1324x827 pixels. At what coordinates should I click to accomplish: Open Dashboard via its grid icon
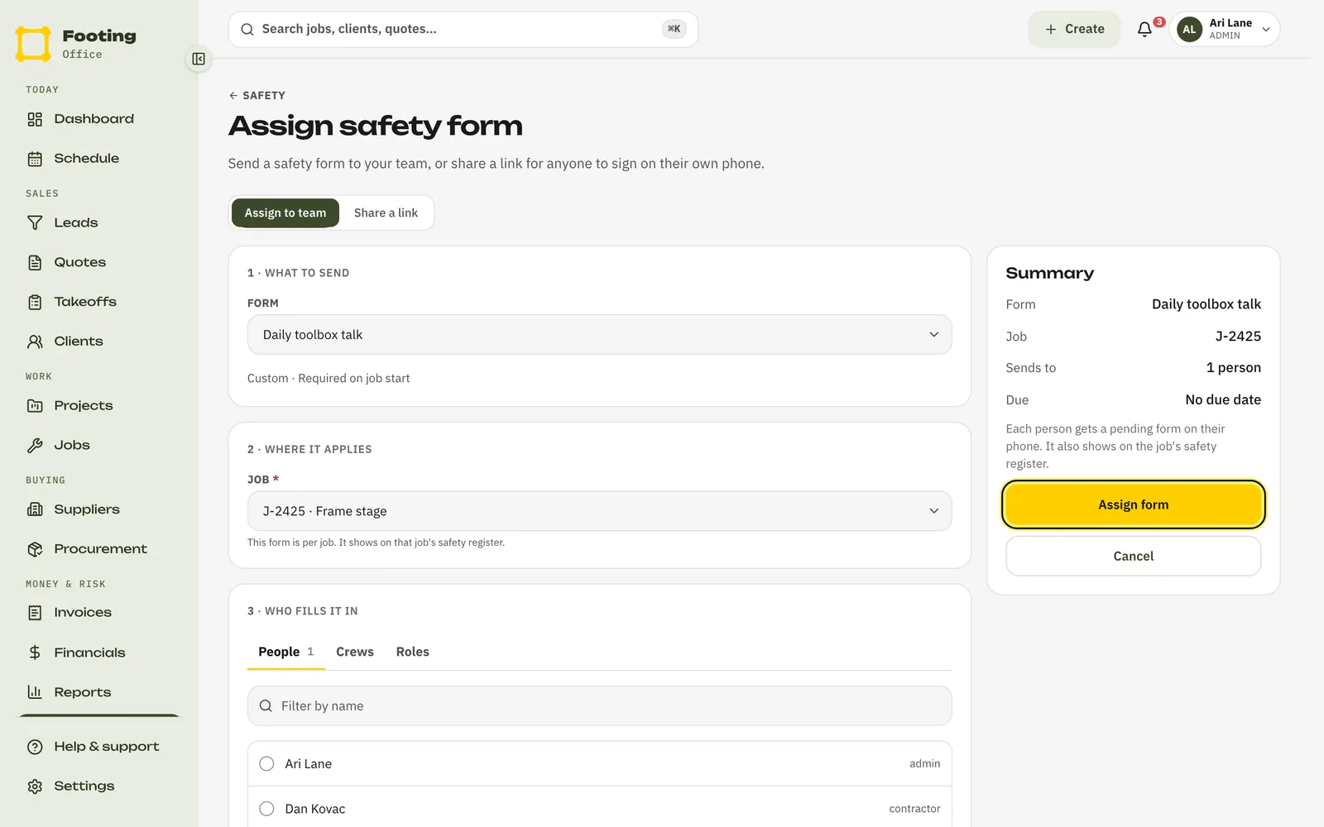click(x=35, y=119)
